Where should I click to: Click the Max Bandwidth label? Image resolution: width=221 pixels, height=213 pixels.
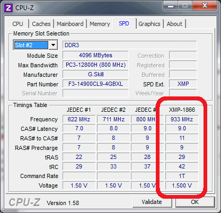click(x=38, y=65)
